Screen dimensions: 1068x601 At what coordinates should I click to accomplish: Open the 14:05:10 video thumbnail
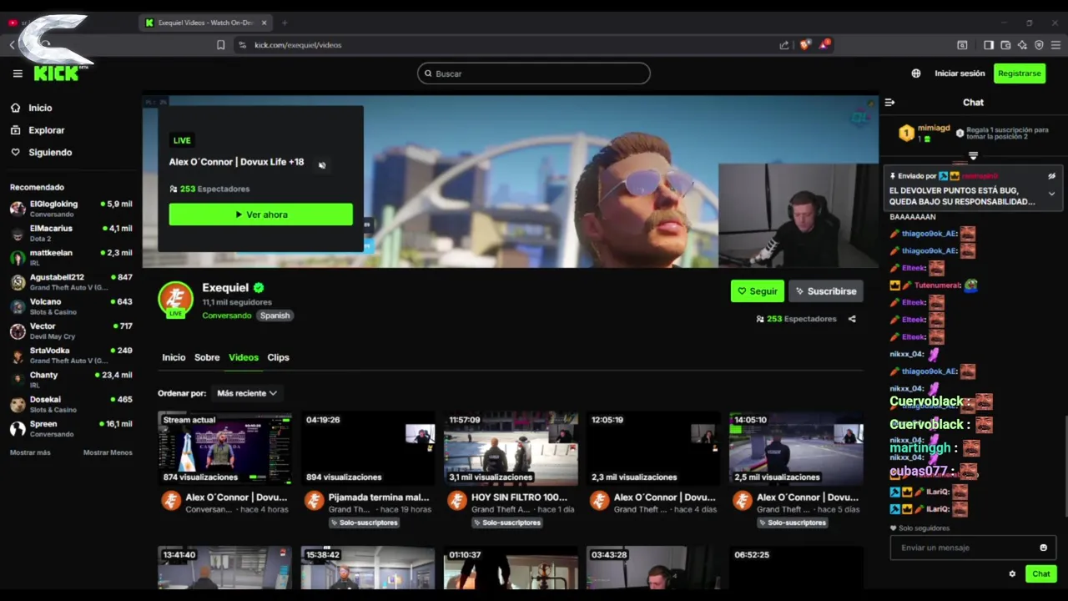tap(796, 448)
